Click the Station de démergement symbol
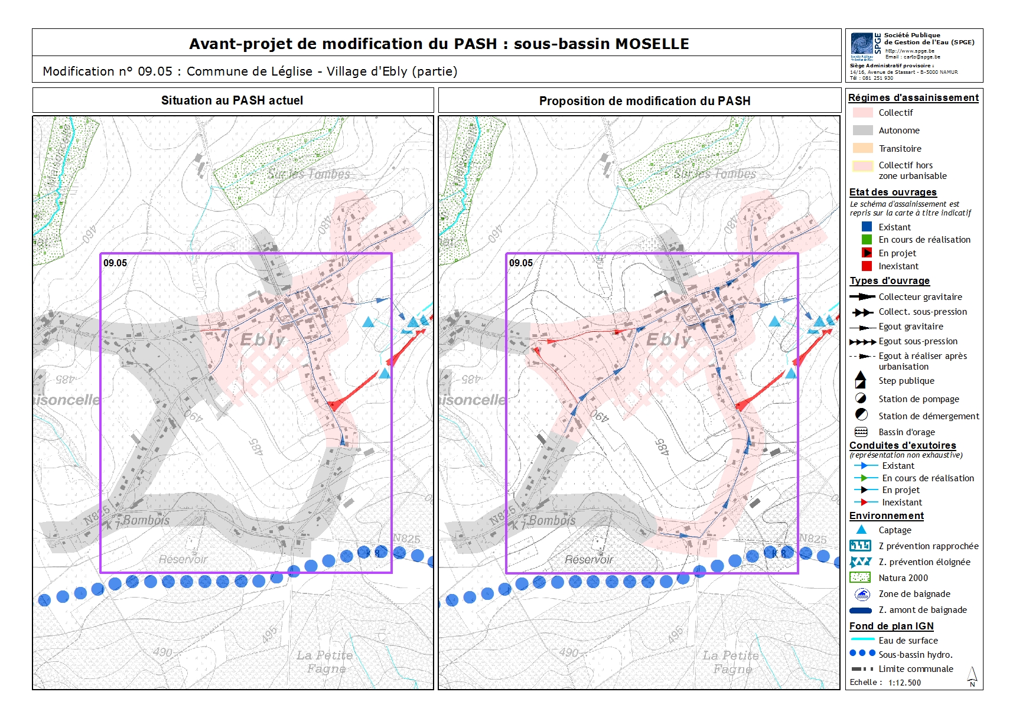 (x=861, y=415)
